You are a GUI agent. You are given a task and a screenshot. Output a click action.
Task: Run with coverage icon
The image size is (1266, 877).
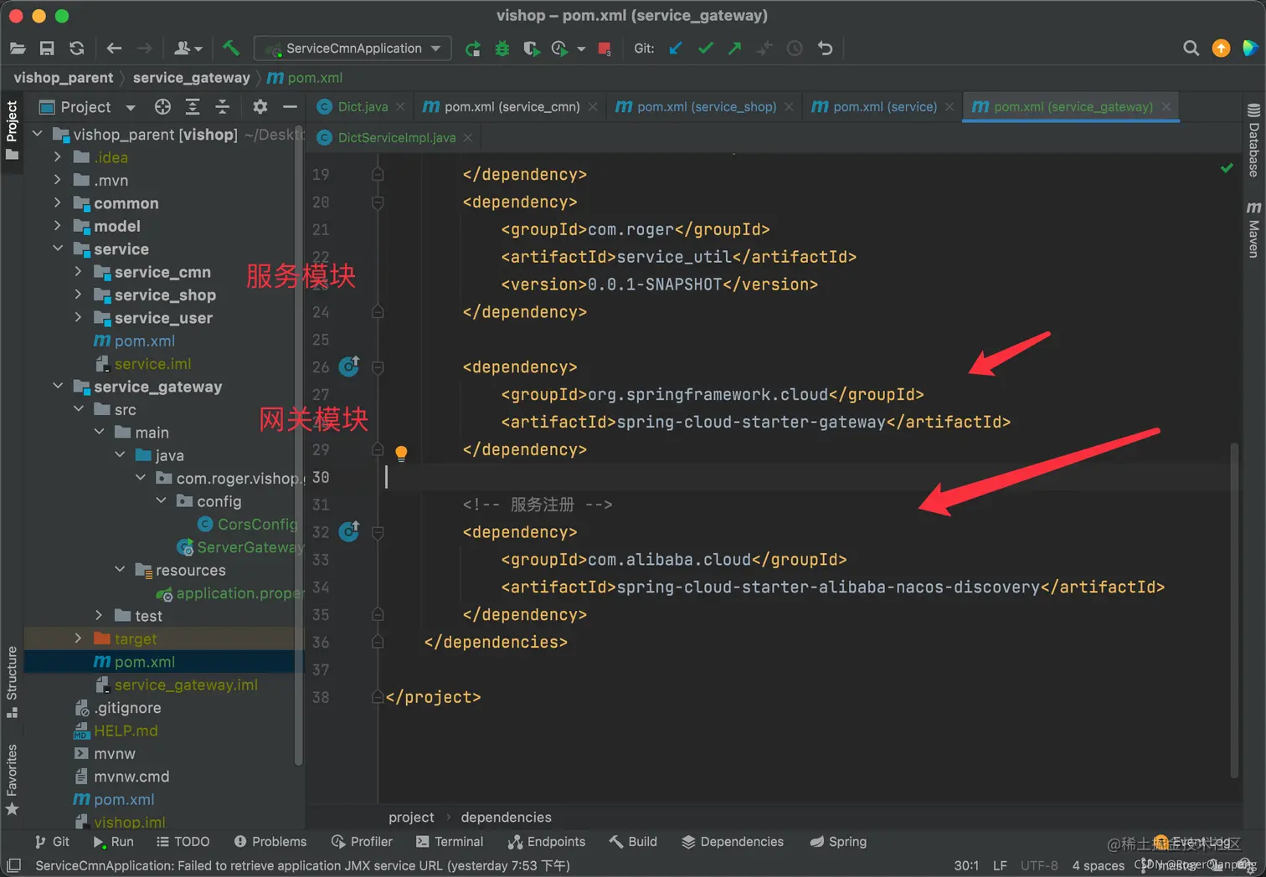[x=531, y=49]
